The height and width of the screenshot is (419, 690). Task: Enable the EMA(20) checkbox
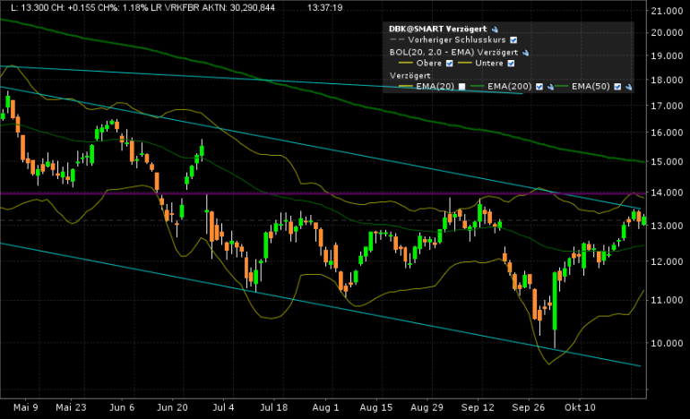(x=461, y=87)
